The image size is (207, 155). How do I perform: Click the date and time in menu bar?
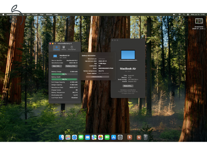[198, 15]
